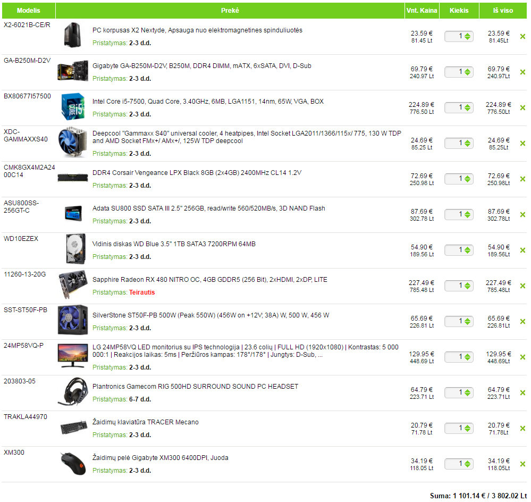
Task: Open the Intel Core i5 box image
Action: click(73, 106)
